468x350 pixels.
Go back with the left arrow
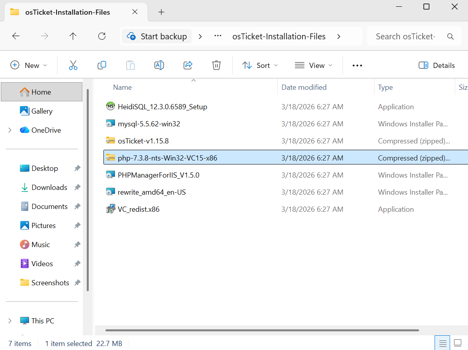tap(16, 36)
